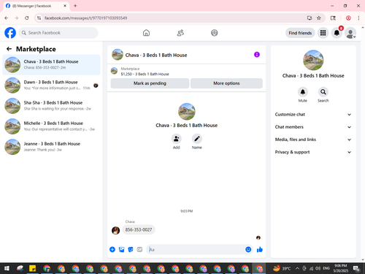Go back from Marketplace chats list

pos(9,49)
